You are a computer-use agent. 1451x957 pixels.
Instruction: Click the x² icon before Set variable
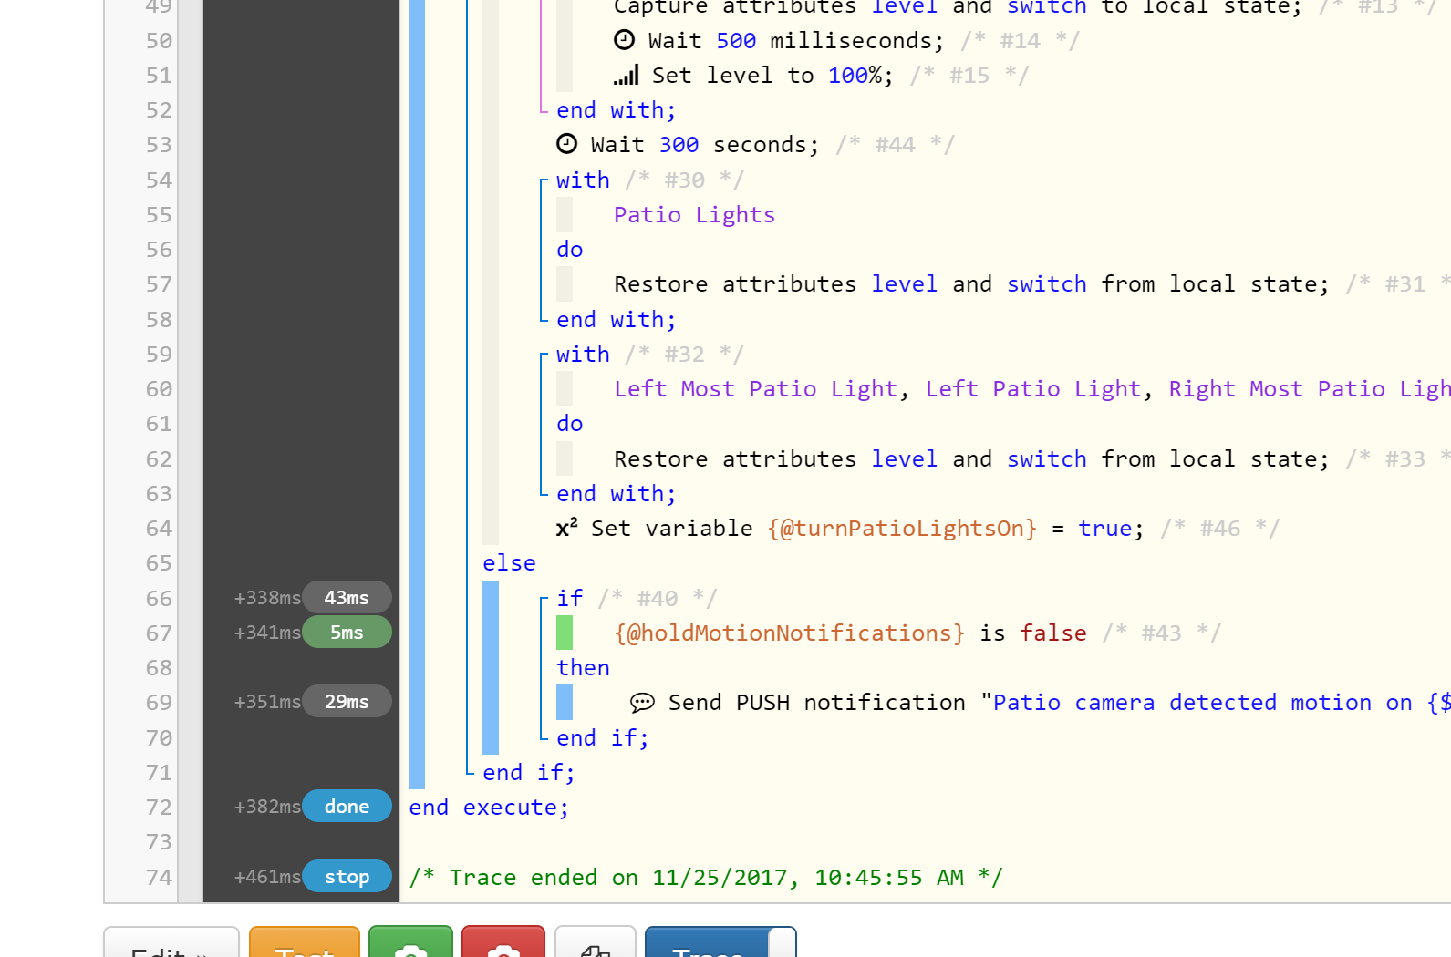click(x=566, y=528)
